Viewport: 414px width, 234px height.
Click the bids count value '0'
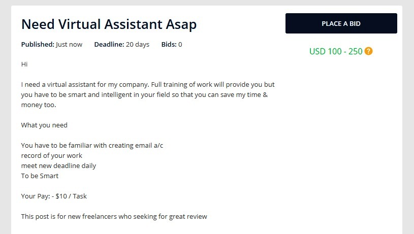(180, 45)
